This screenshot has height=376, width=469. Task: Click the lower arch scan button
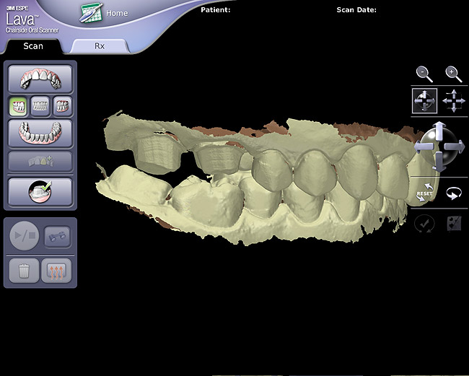(x=40, y=134)
